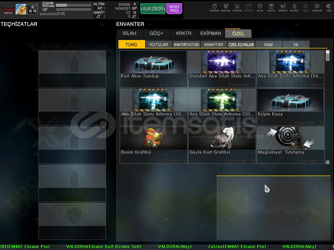The width and height of the screenshot is (334, 250).
Task: Select the Kripto Kasa item
Action: pyautogui.click(x=291, y=107)
